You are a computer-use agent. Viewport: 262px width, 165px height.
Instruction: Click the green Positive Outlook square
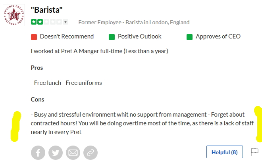[112, 37]
